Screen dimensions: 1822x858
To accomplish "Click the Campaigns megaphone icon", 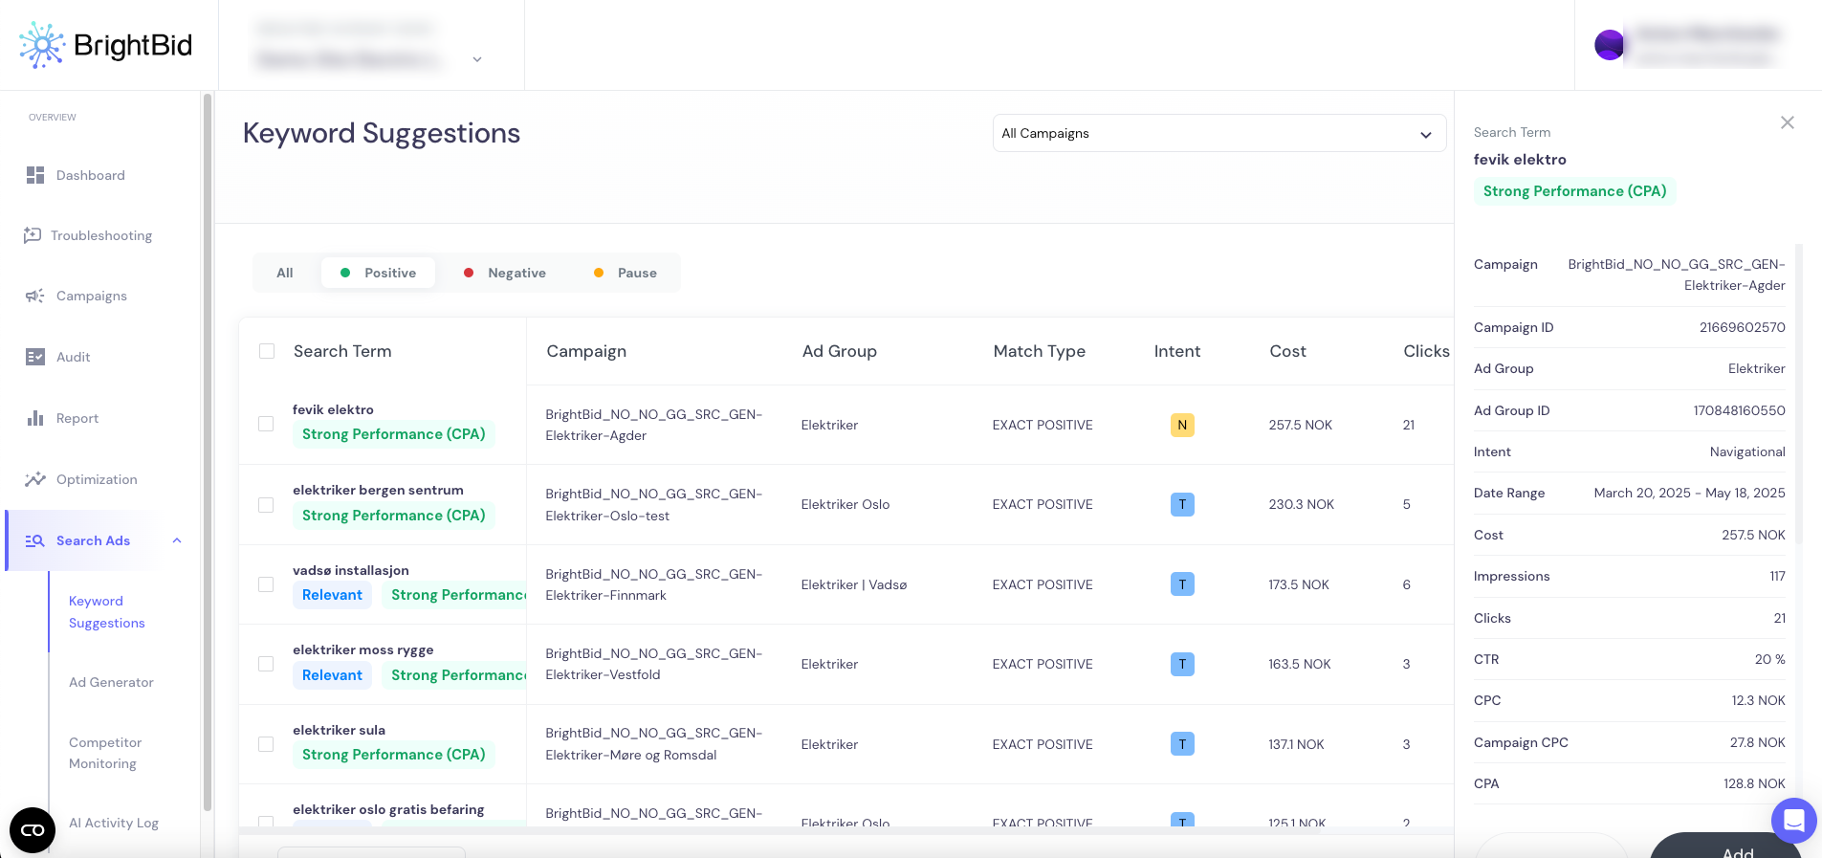I will click(x=35, y=296).
